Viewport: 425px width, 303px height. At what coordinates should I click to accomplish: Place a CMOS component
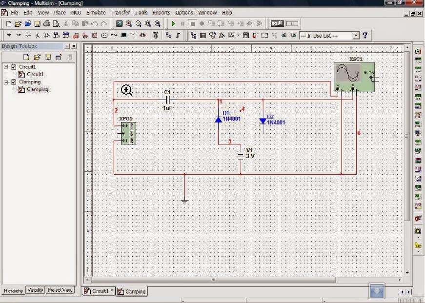tap(66, 36)
